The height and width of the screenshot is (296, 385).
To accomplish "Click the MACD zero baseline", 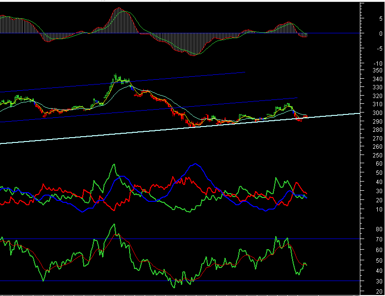I will (x=180, y=33).
